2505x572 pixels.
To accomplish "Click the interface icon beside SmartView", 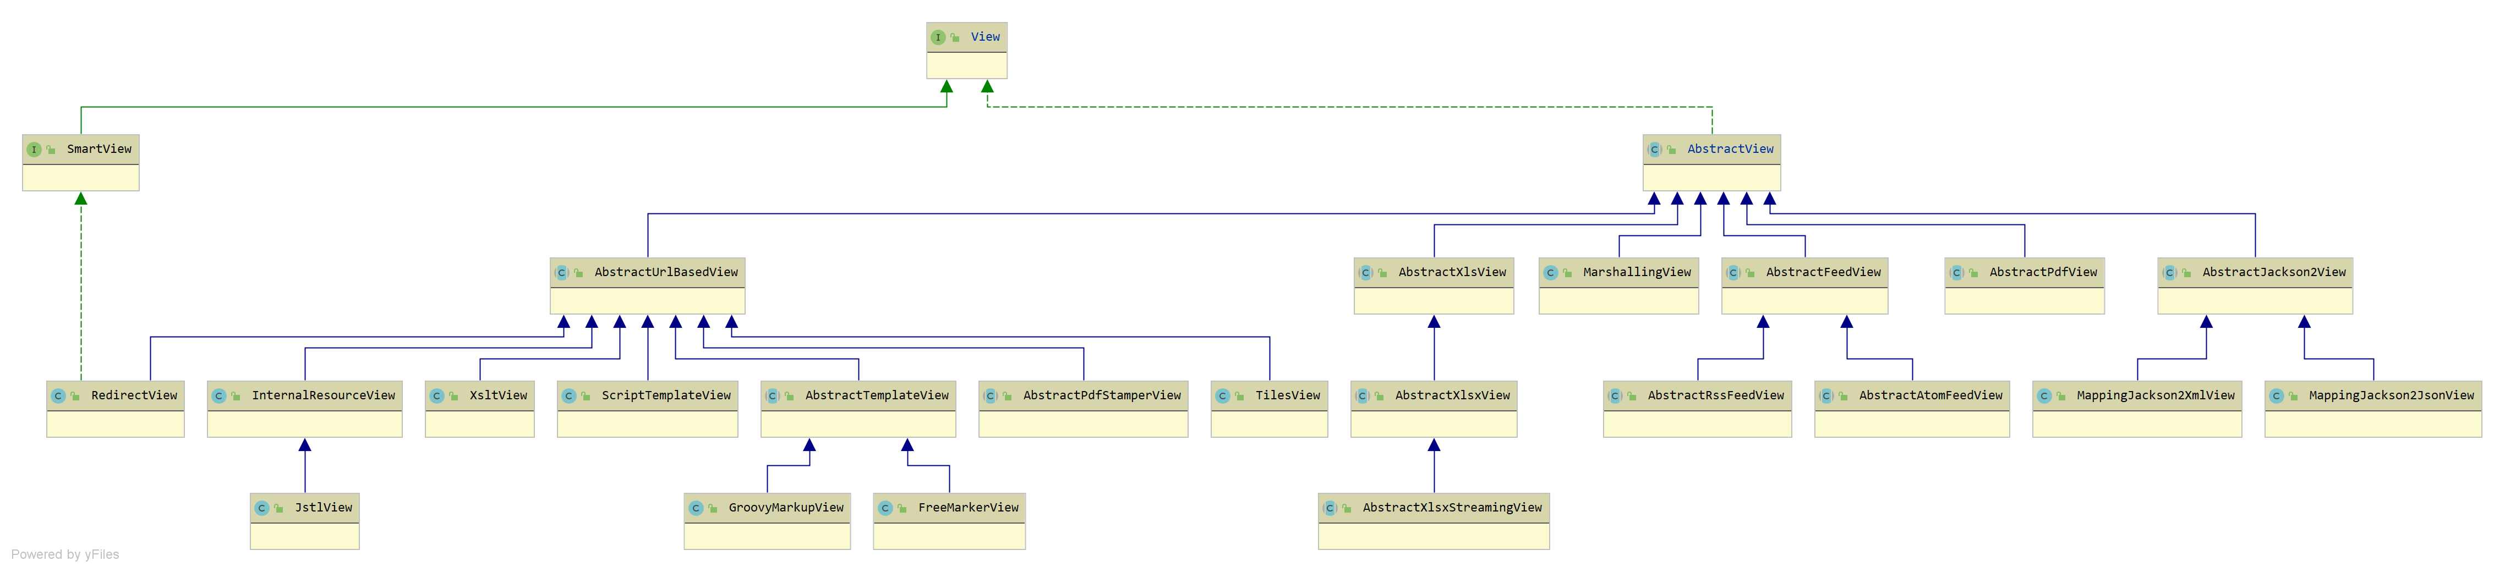I will coord(34,150).
